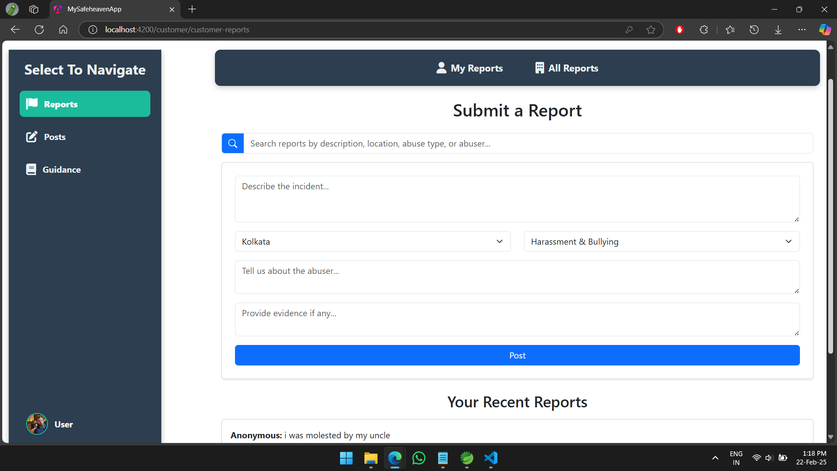Click the search reports input field

(x=527, y=143)
